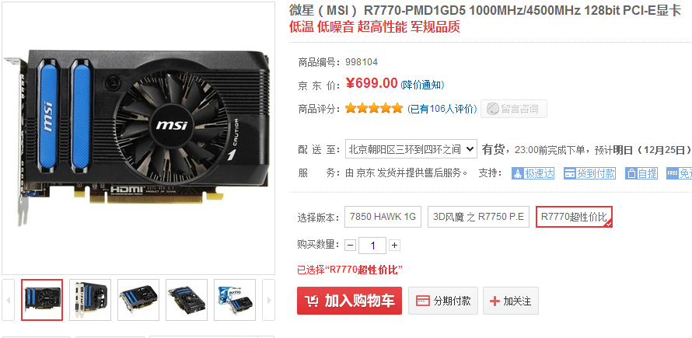Screen dimensions: 692x338
Task: Show previous thumbnails with left arrow
Action: coord(9,300)
